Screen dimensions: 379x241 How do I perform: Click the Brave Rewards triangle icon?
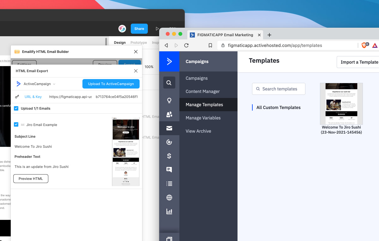[375, 45]
